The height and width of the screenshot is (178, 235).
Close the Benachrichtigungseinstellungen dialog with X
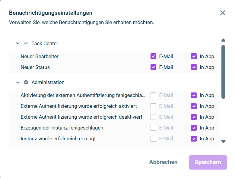223,13
